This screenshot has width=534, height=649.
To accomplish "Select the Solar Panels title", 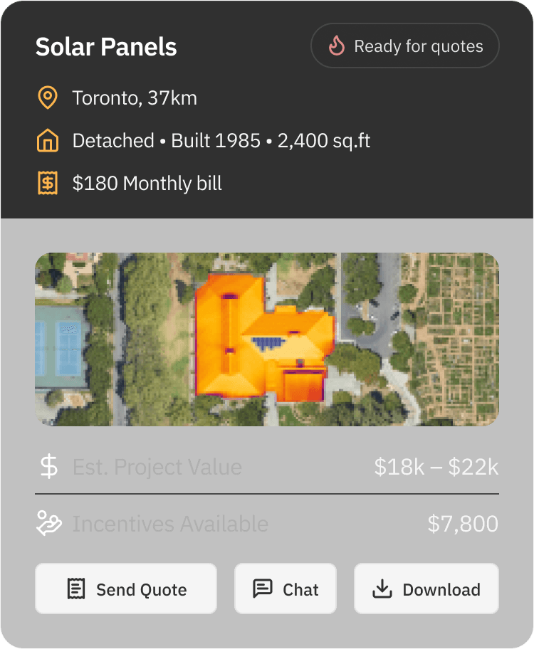I will (x=106, y=47).
